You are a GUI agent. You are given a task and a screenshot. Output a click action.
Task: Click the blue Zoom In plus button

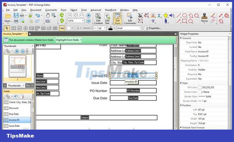(89, 15)
